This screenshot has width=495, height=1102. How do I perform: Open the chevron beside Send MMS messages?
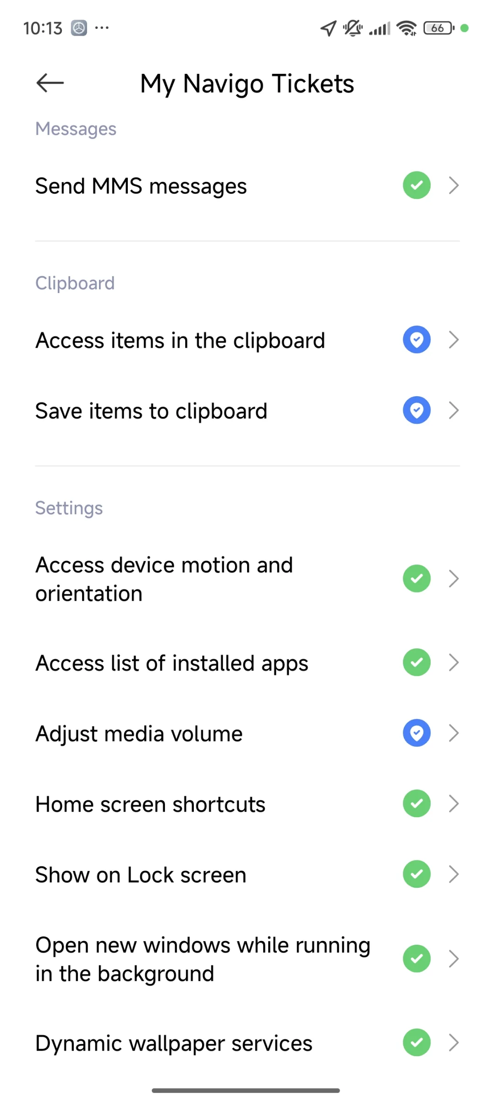click(x=454, y=185)
